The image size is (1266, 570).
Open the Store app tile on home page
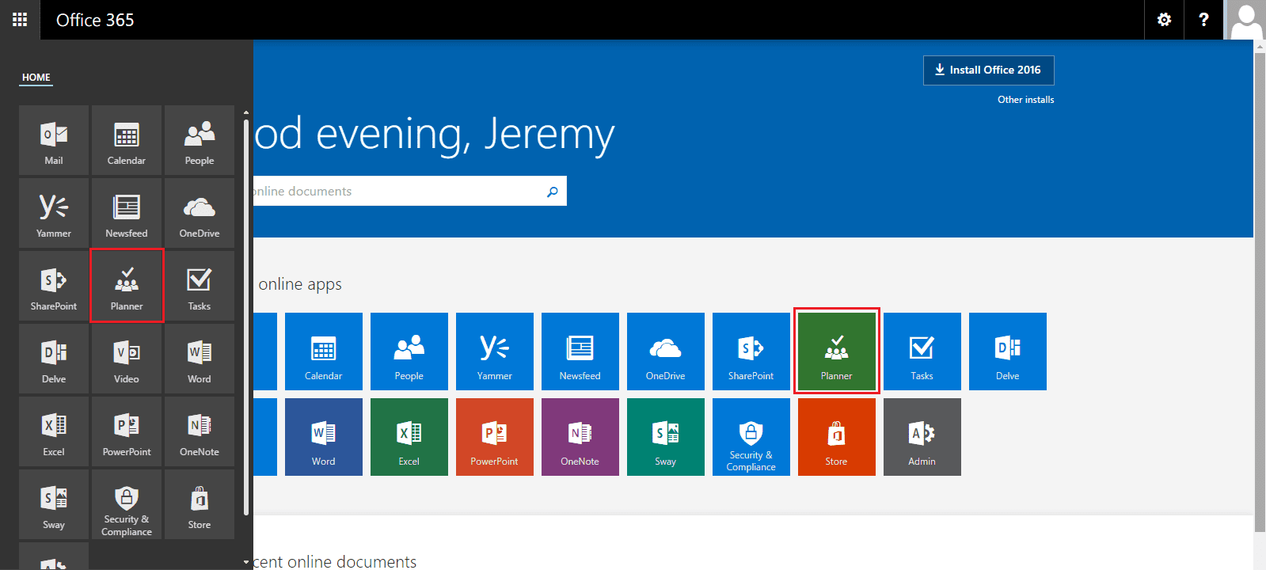coord(837,437)
